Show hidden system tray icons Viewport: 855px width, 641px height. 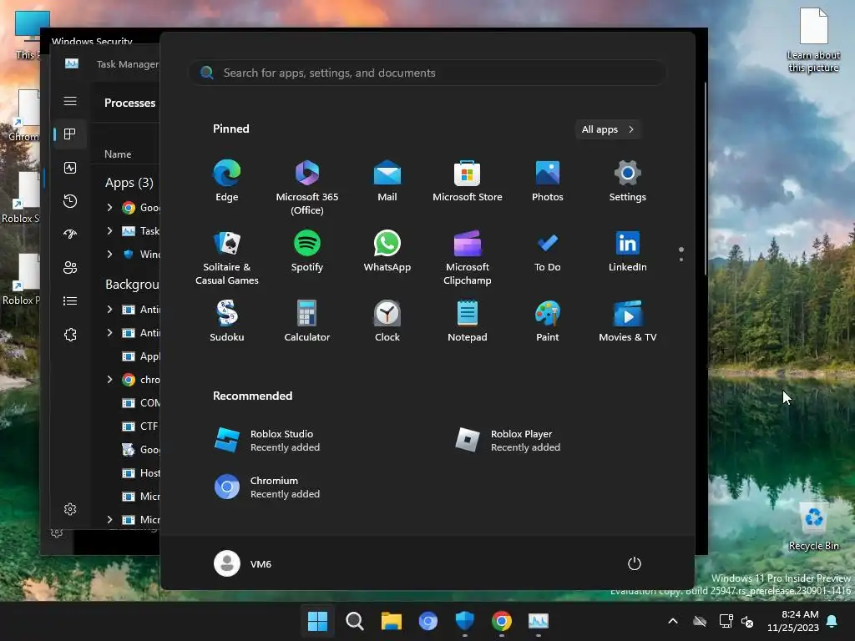[x=673, y=621]
